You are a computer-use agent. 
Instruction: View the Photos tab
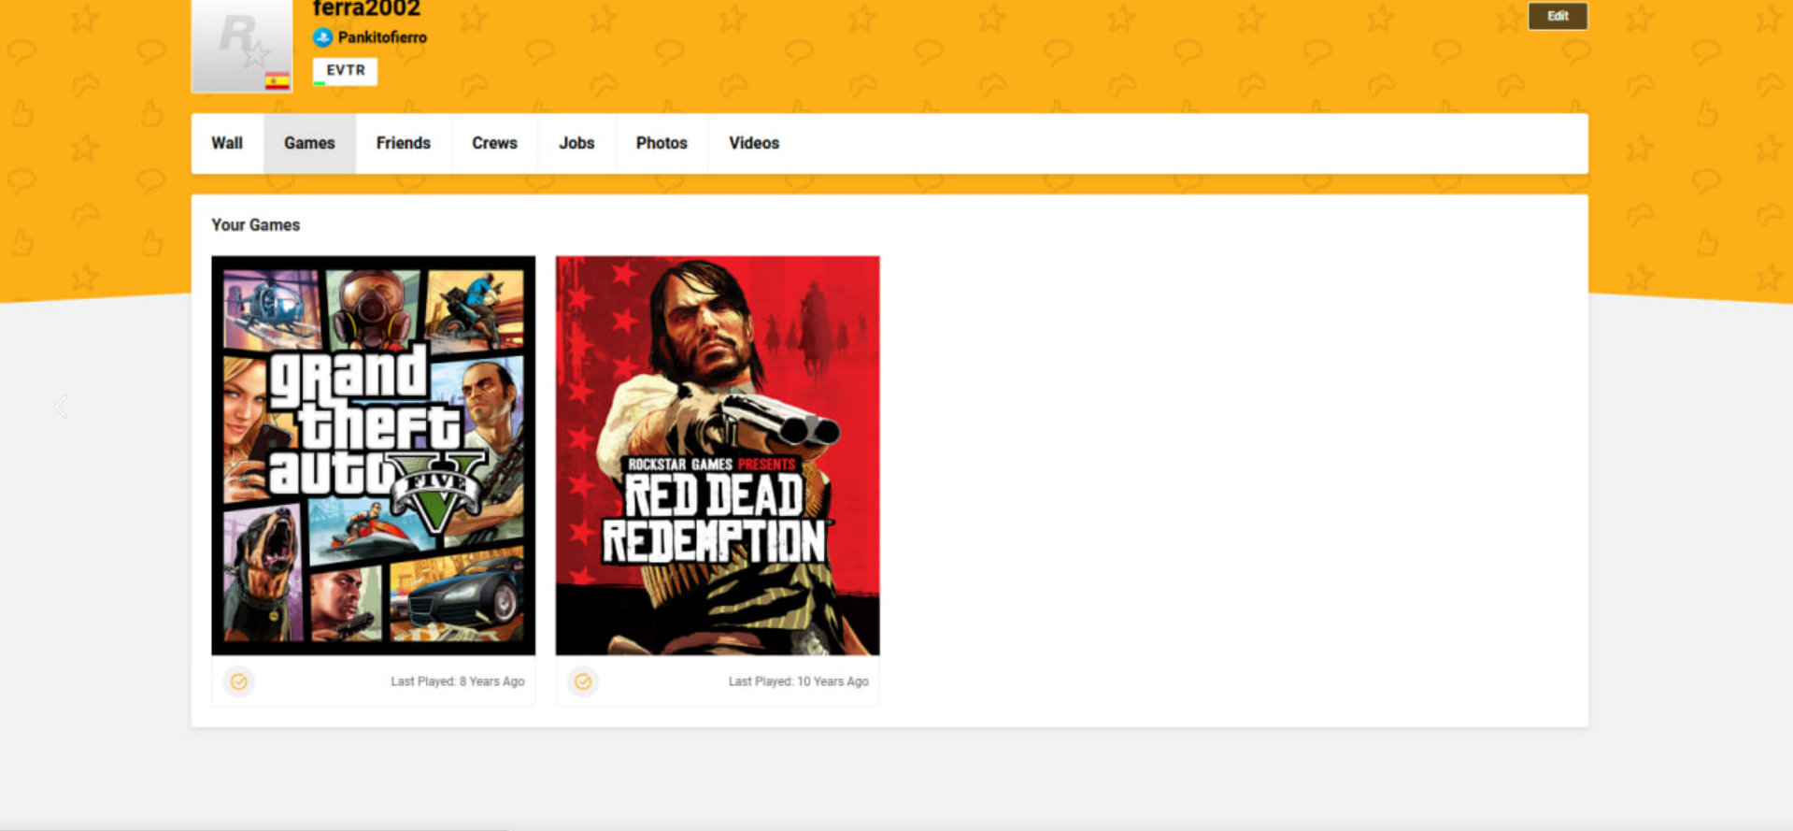tap(662, 143)
